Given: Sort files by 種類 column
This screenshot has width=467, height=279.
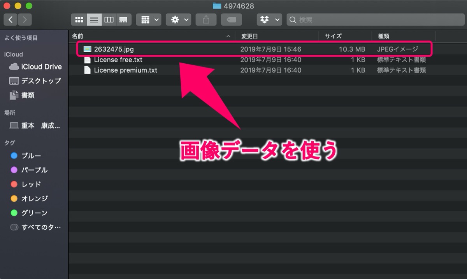Looking at the screenshot, I should [x=403, y=36].
